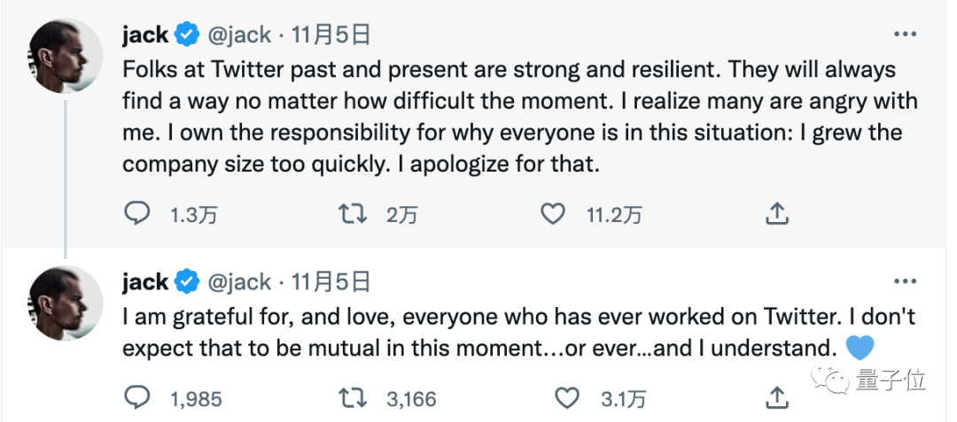
Task: Open jack's profile name on first tweet
Action: click(145, 35)
